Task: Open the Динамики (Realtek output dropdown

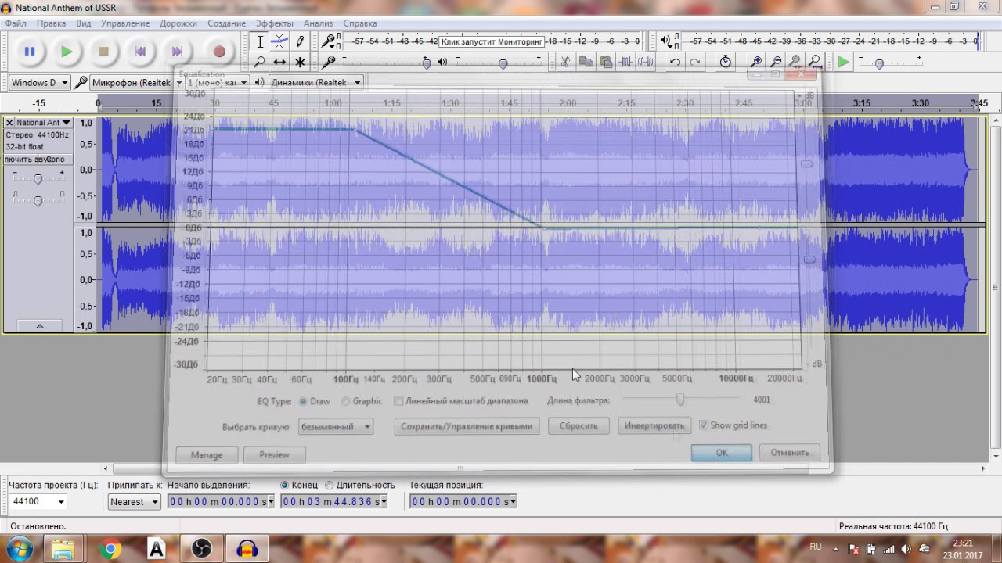Action: [316, 82]
